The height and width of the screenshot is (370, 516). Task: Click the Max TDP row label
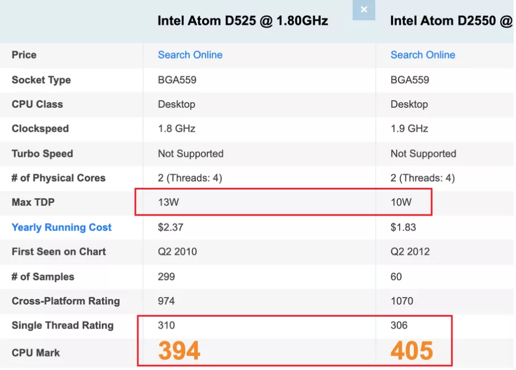(x=33, y=202)
